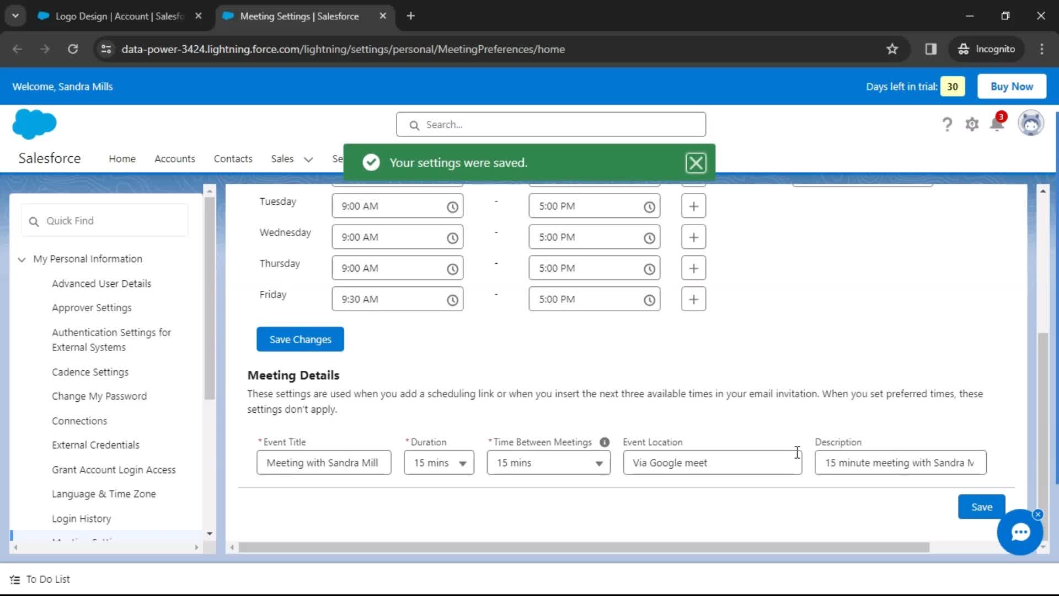Focus the global Search box

pos(550,125)
